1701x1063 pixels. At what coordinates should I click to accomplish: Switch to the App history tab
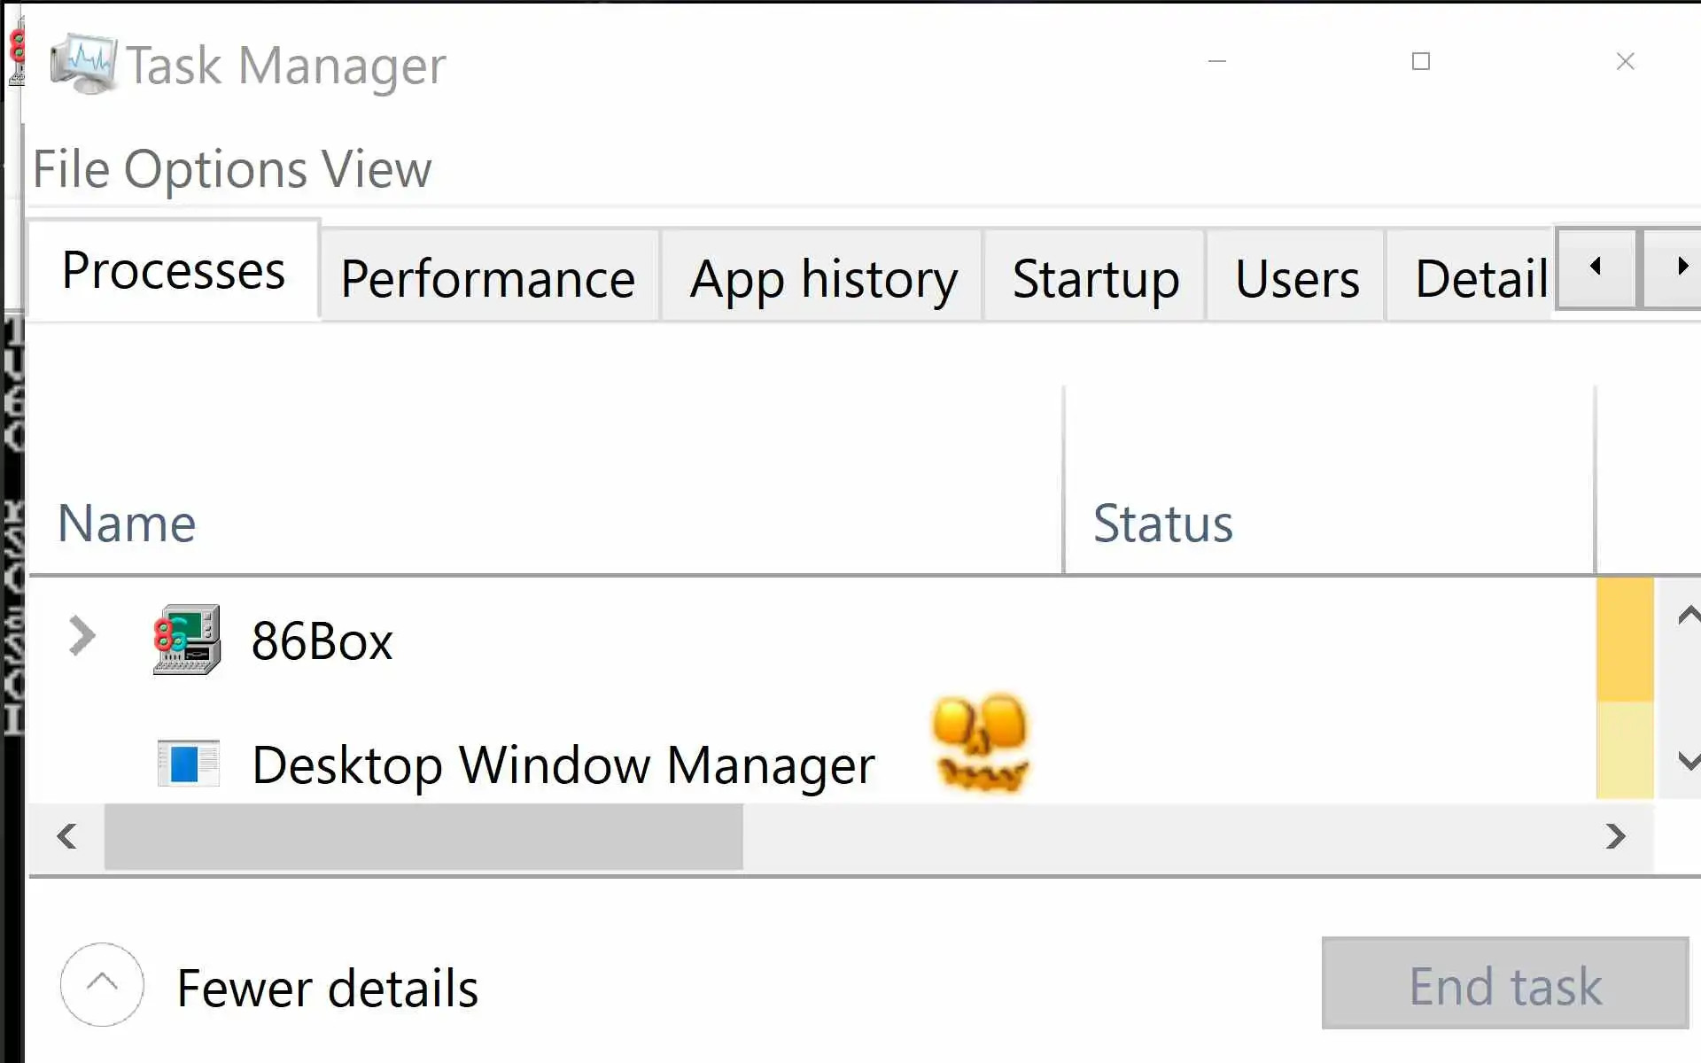click(x=823, y=278)
